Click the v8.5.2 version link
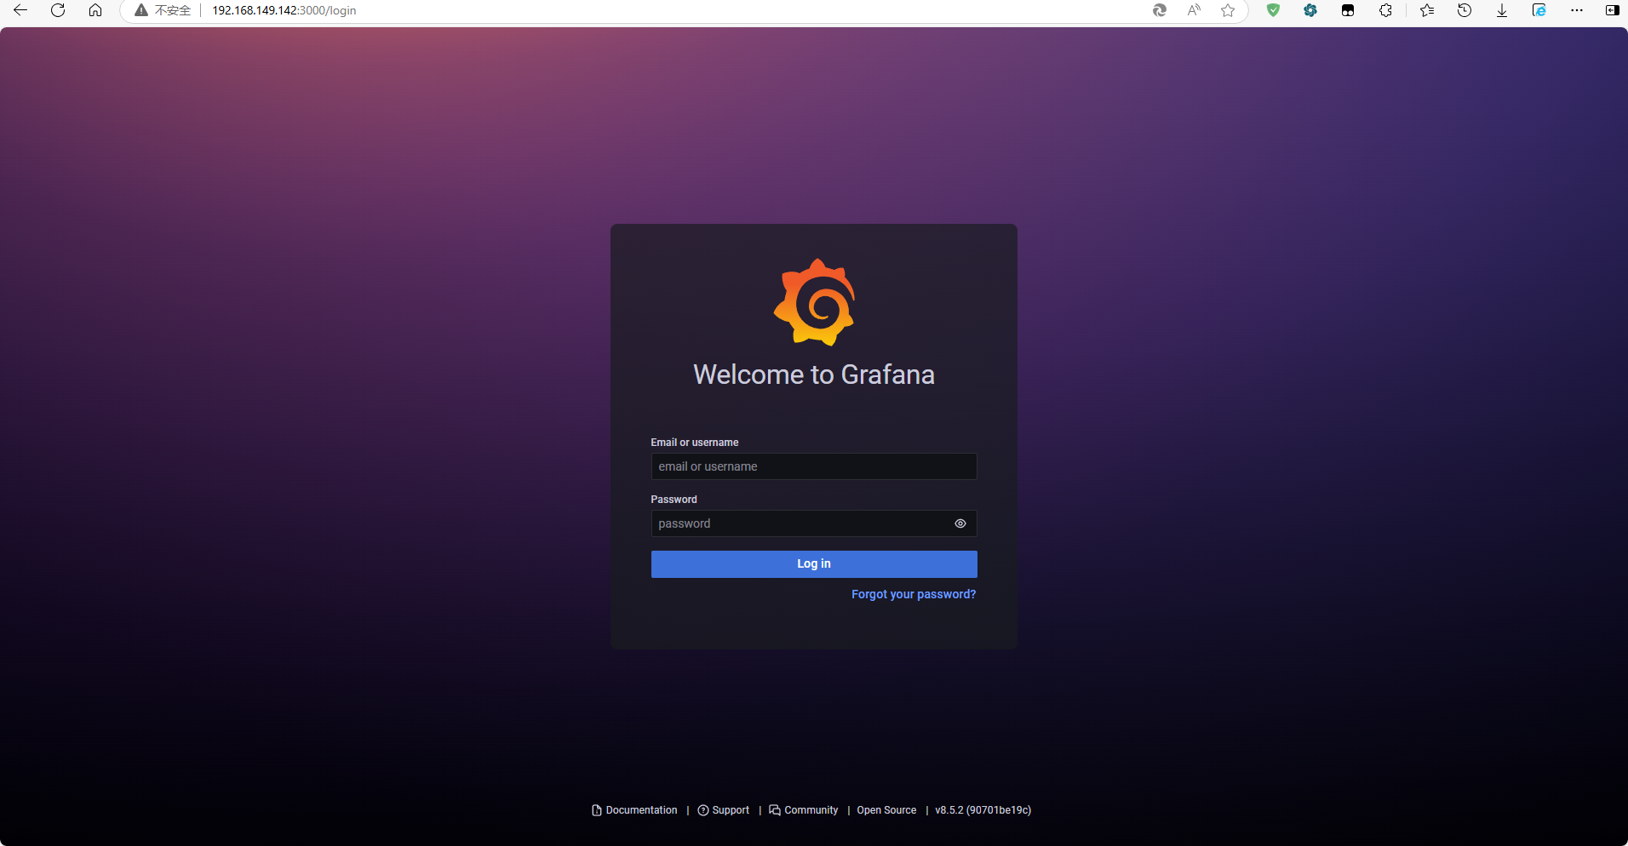Screen dimensions: 1628x846 point(983,810)
